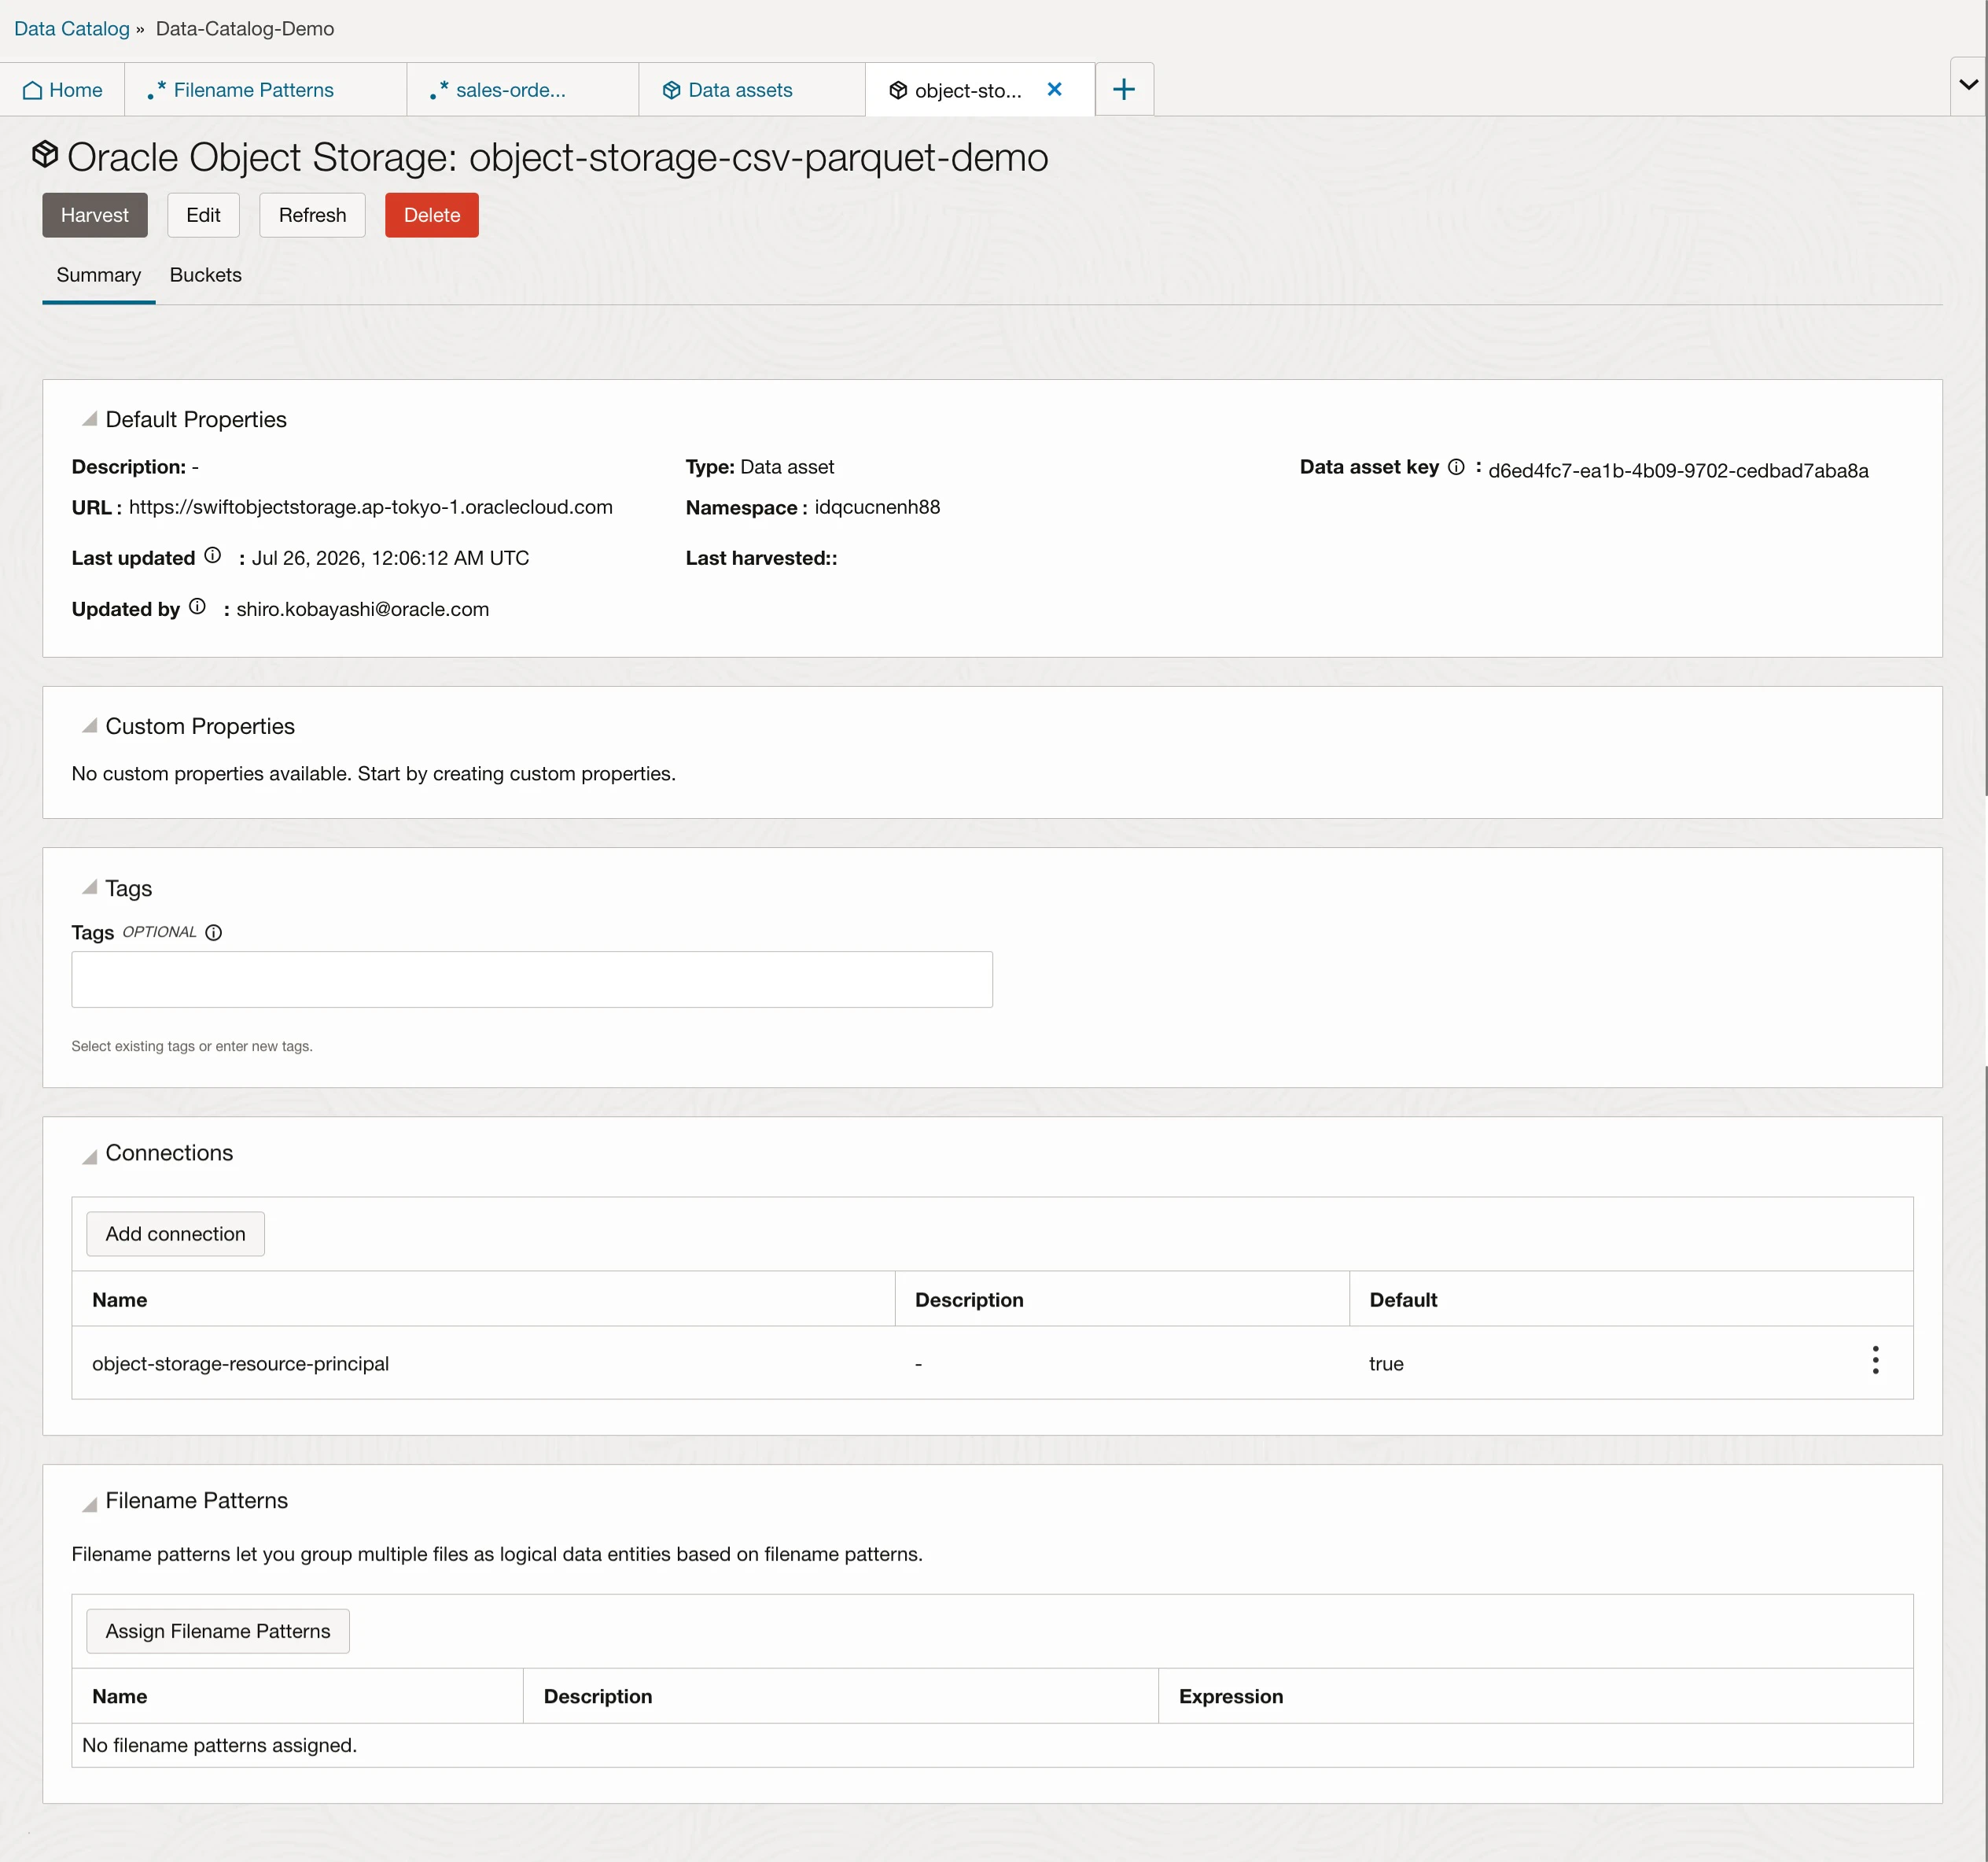The width and height of the screenshot is (1988, 1862).
Task: Collapse the Default Properties section
Action: point(89,419)
